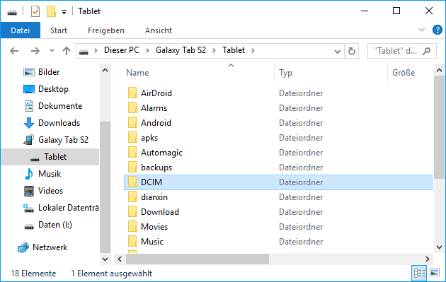Expand the ribbon with the chevron

pyautogui.click(x=422, y=30)
